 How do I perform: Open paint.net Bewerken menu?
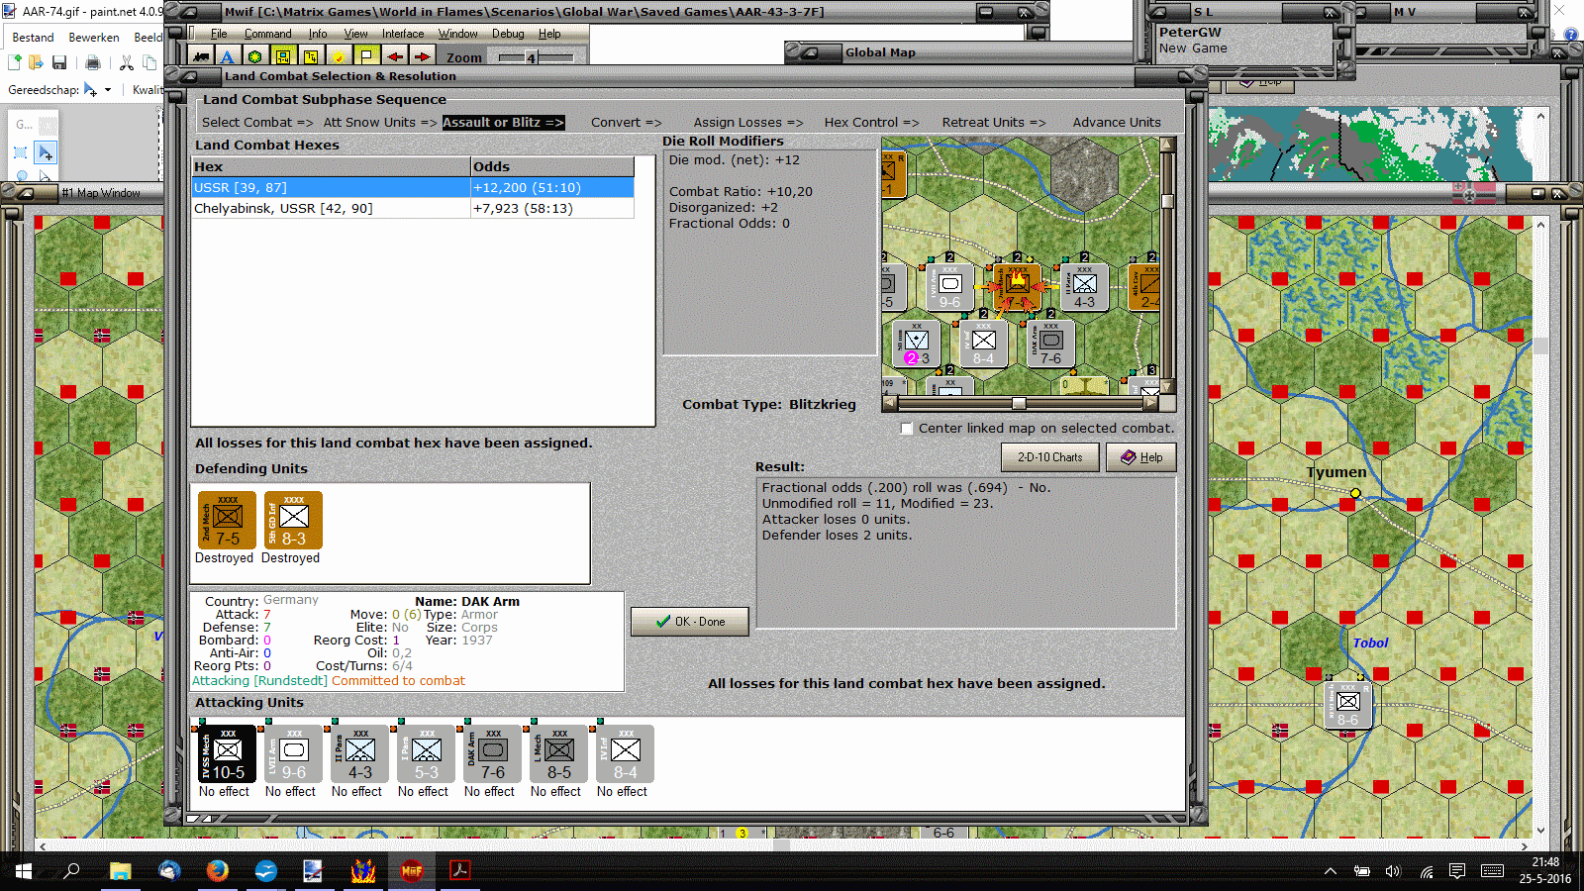94,38
